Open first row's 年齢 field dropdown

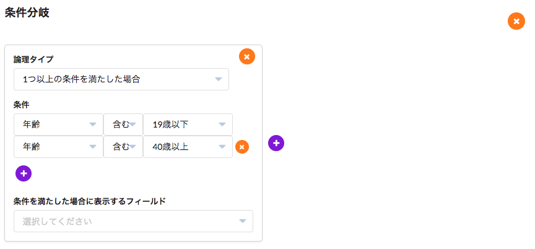(x=58, y=124)
